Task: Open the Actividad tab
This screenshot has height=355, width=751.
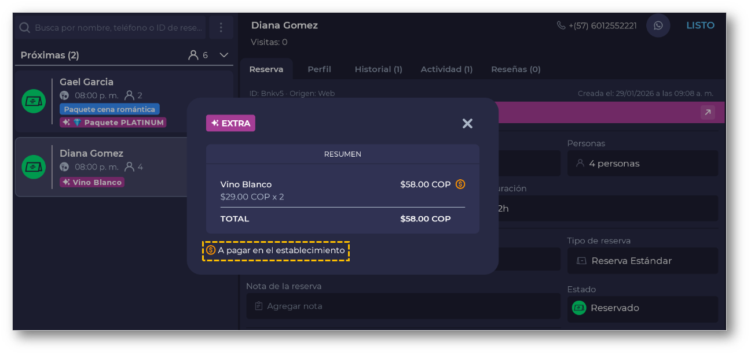Action: click(x=446, y=69)
